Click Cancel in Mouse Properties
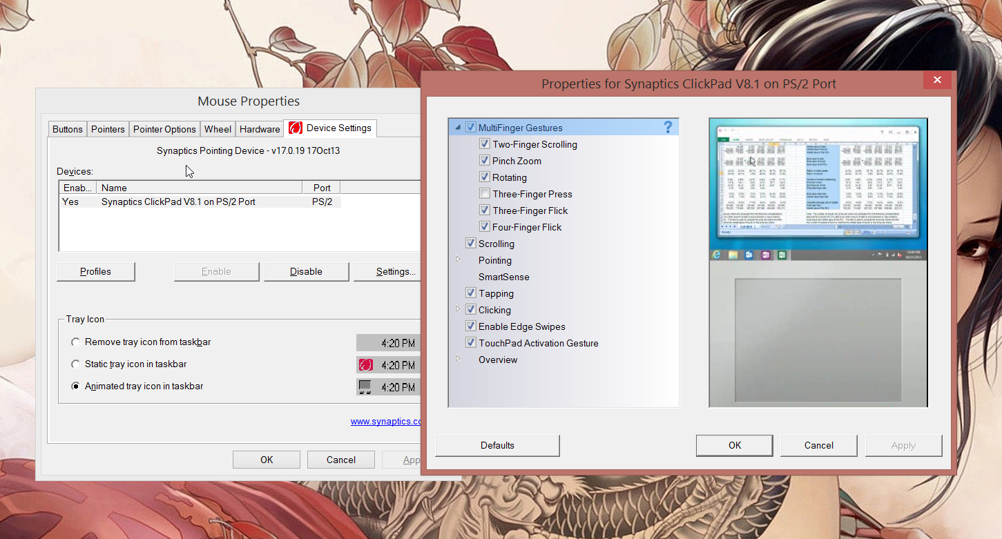 point(341,460)
